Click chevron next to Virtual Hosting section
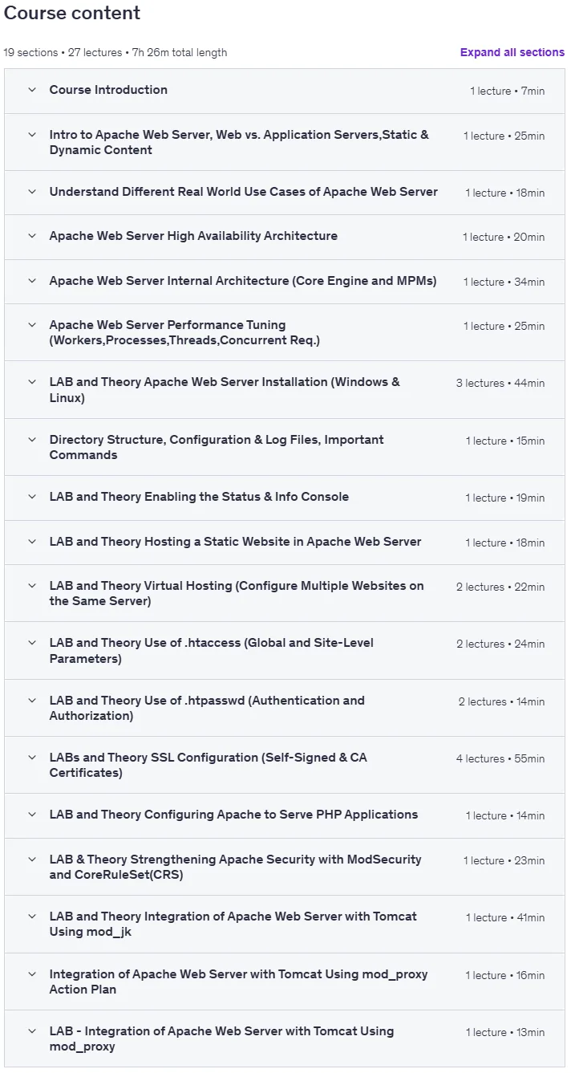This screenshot has width=571, height=1073. [x=32, y=586]
